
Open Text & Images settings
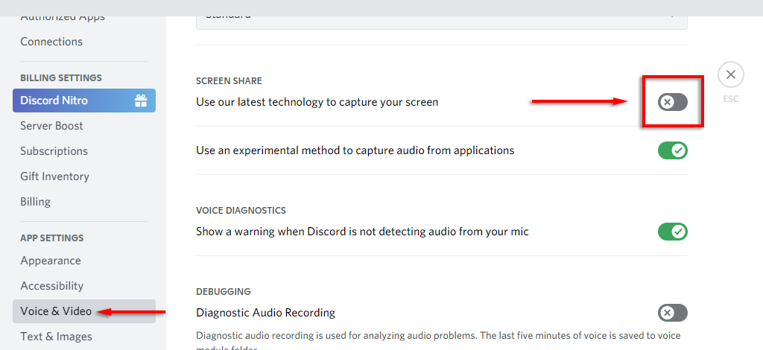[x=56, y=337]
